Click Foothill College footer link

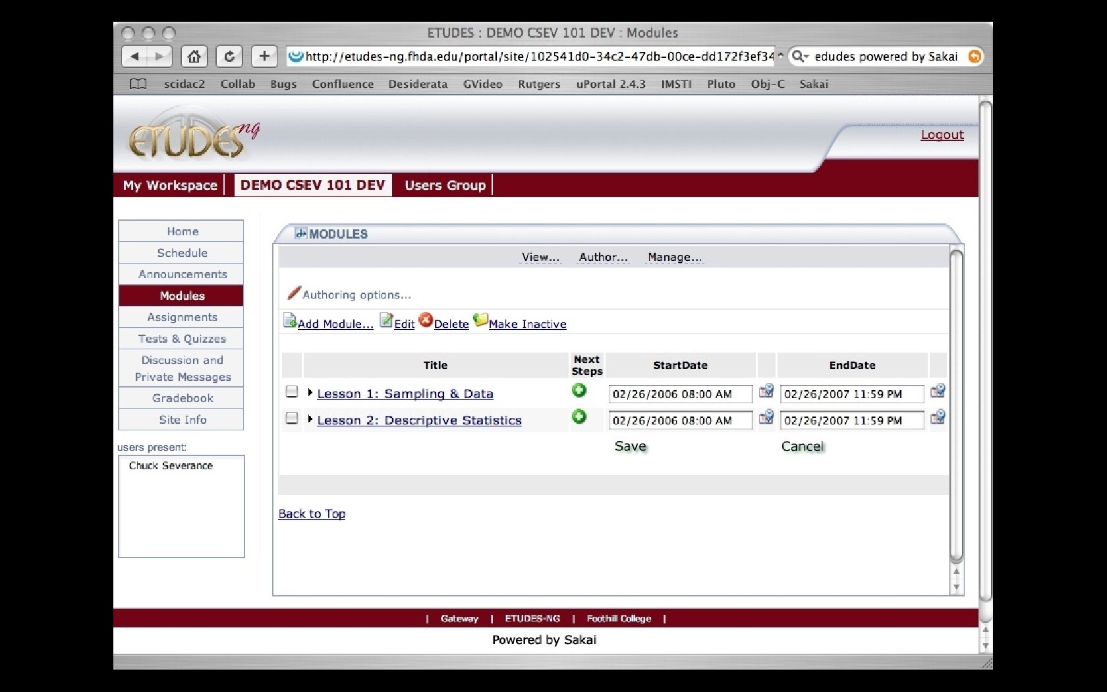[619, 618]
